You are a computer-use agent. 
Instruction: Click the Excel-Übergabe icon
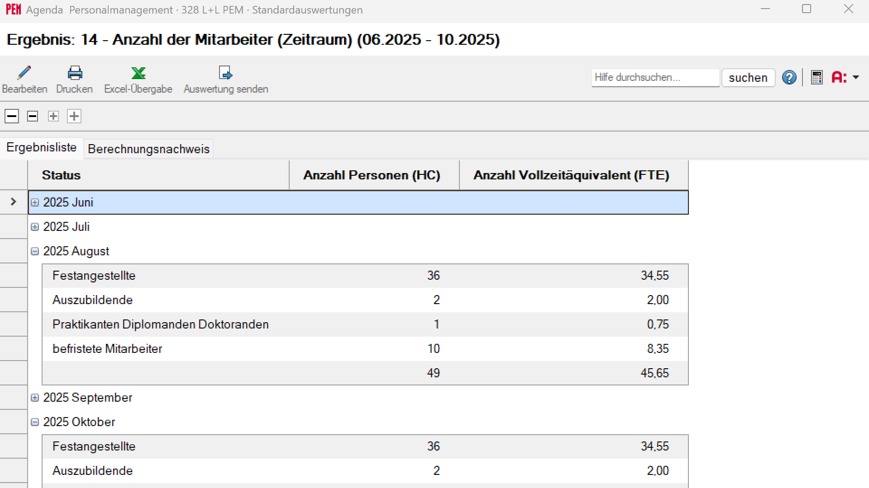point(138,73)
